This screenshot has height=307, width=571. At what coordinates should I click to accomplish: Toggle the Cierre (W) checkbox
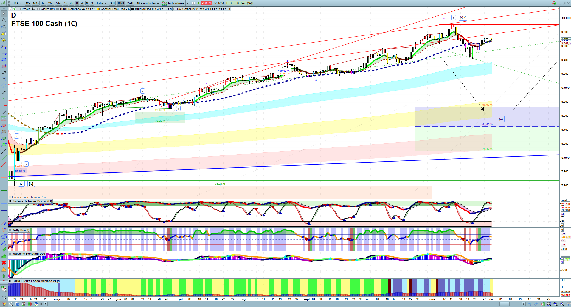(x=38, y=9)
